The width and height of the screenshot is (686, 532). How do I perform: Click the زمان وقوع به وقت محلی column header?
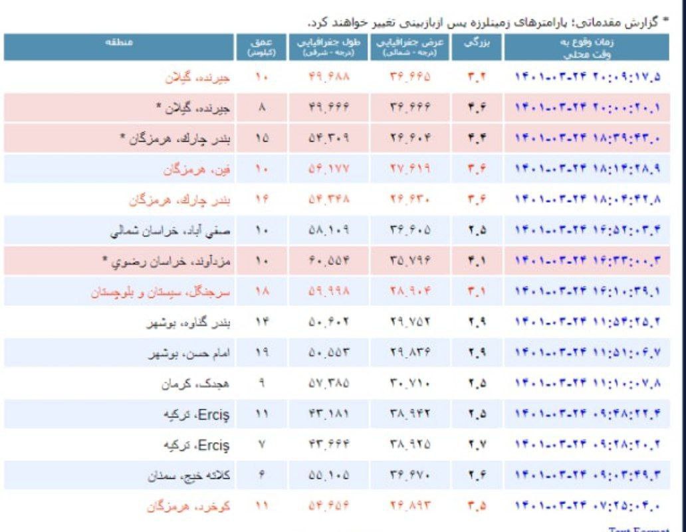click(587, 47)
